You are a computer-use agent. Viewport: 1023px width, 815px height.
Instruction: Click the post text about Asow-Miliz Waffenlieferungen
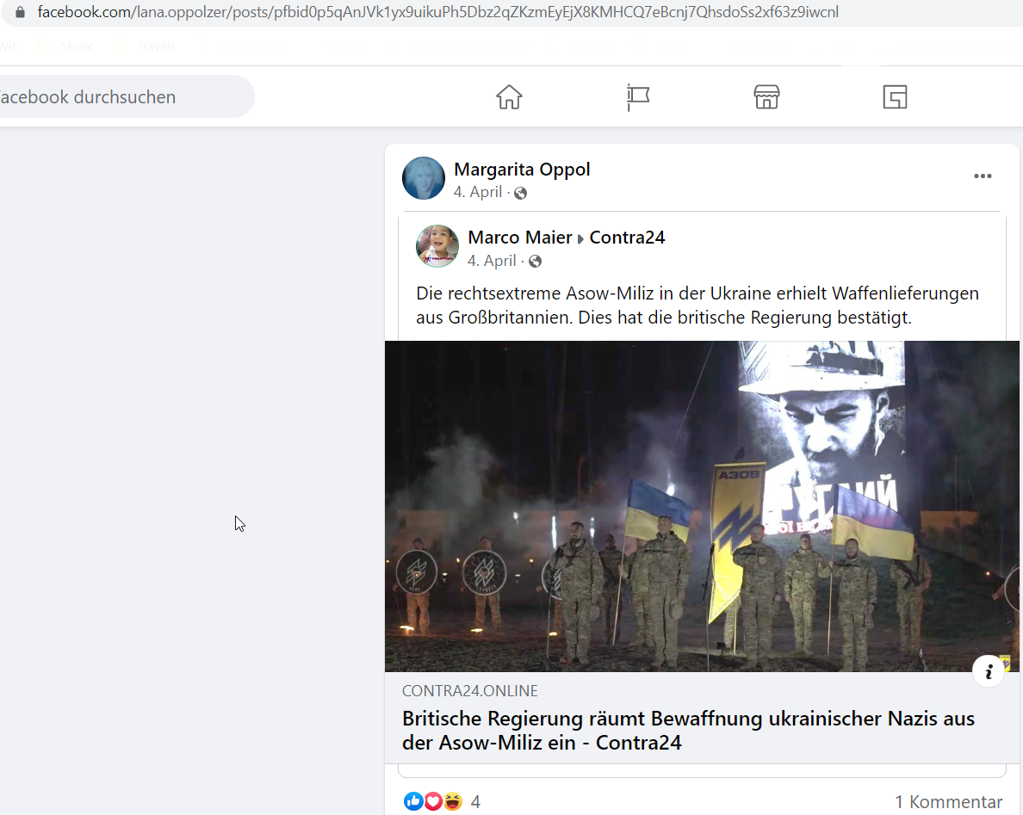pyautogui.click(x=697, y=306)
